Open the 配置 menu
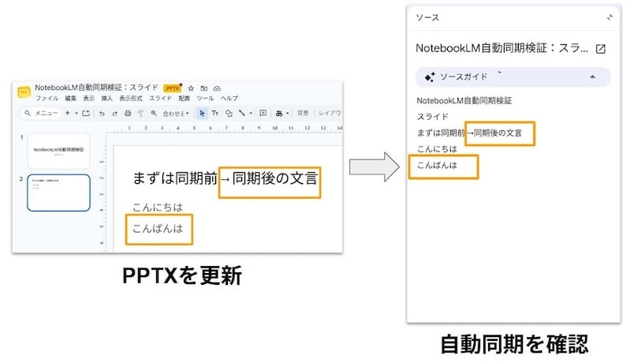 pos(184,99)
